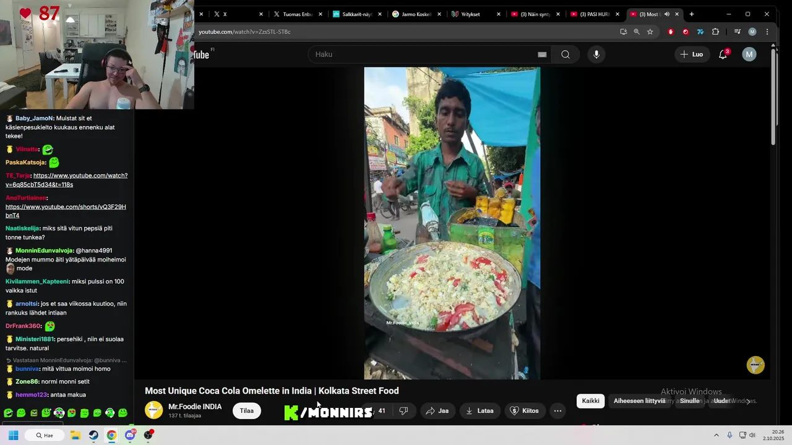Download the video with Lataa button
This screenshot has width=792, height=445.
480,411
